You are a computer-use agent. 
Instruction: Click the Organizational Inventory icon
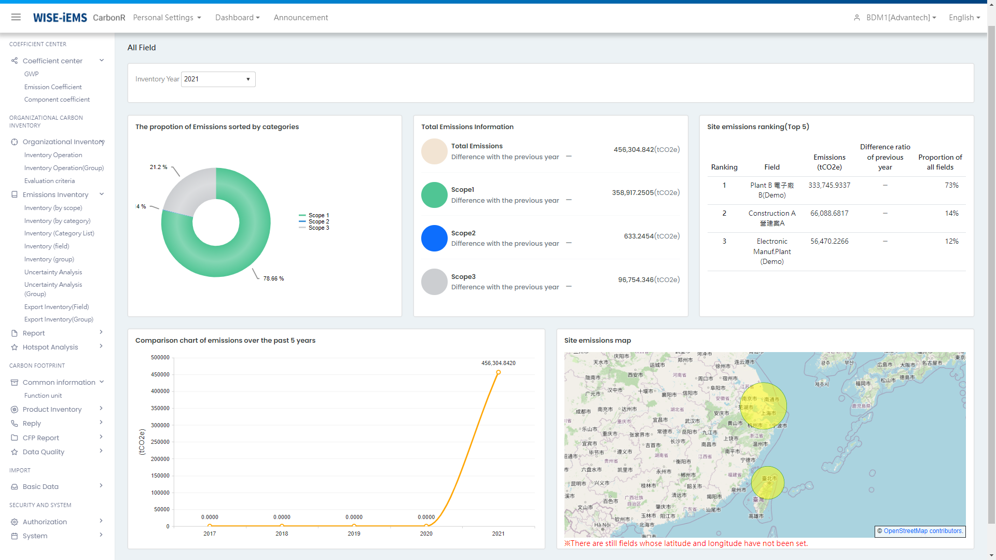pos(15,142)
